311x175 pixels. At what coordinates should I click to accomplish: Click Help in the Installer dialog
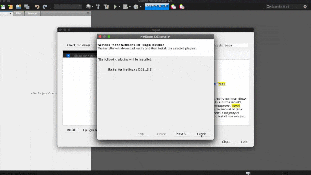[x=140, y=134]
